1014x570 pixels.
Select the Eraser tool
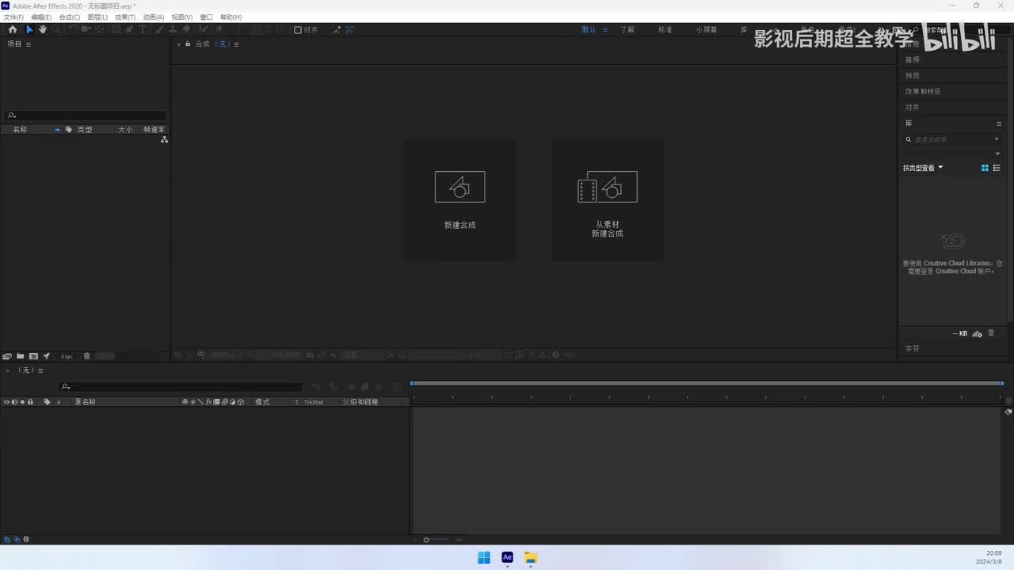186,29
